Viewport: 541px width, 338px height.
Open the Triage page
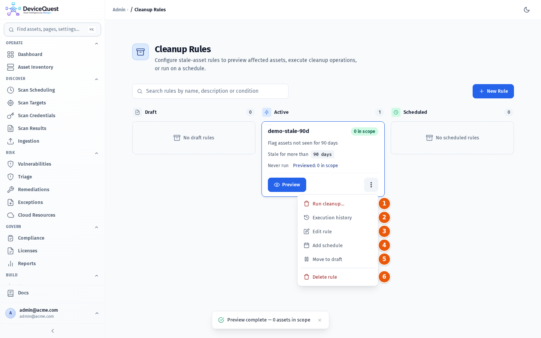click(52, 177)
